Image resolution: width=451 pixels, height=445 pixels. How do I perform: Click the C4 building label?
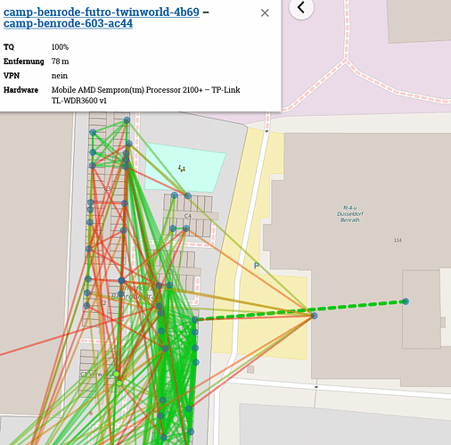188,216
